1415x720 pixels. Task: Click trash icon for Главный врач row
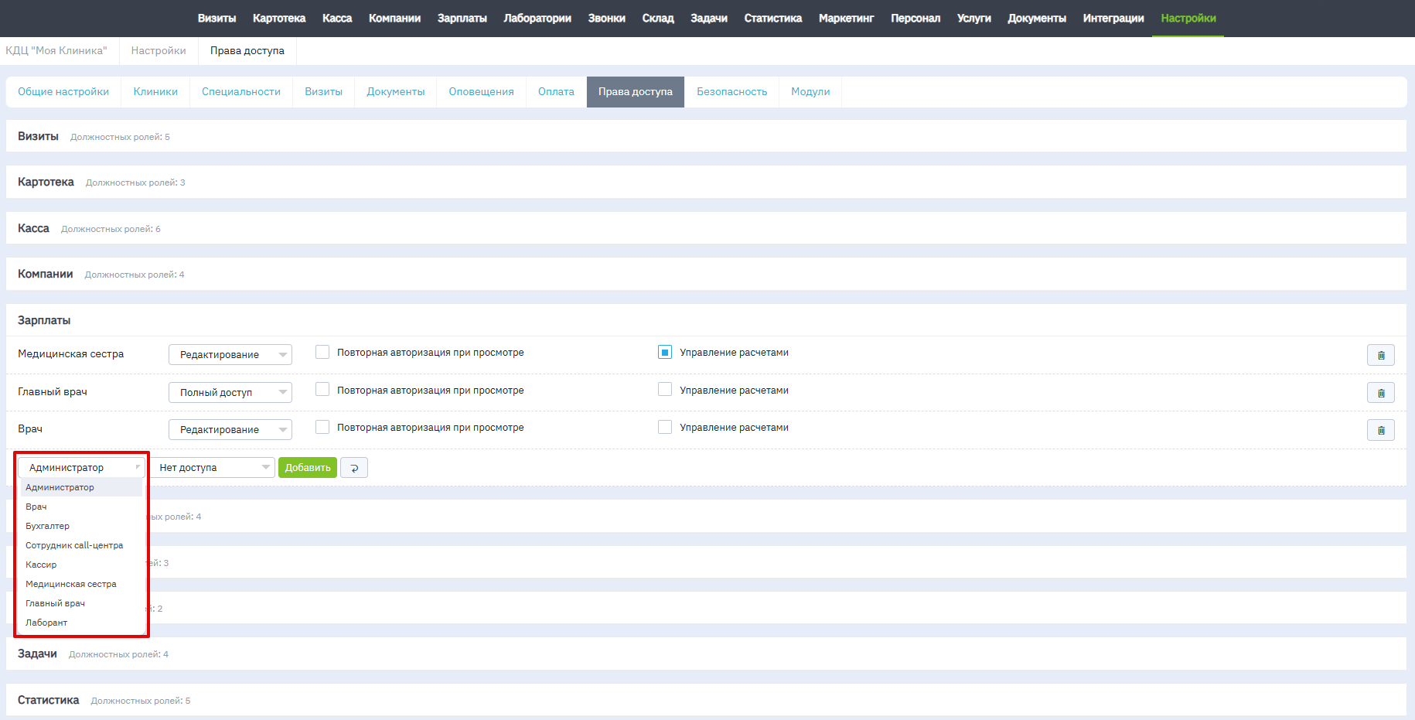pyautogui.click(x=1380, y=393)
